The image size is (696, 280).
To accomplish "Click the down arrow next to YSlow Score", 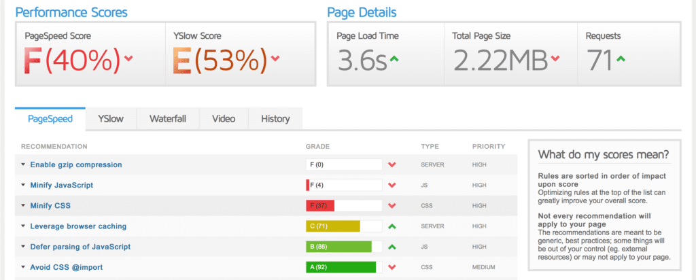I will tap(275, 59).
